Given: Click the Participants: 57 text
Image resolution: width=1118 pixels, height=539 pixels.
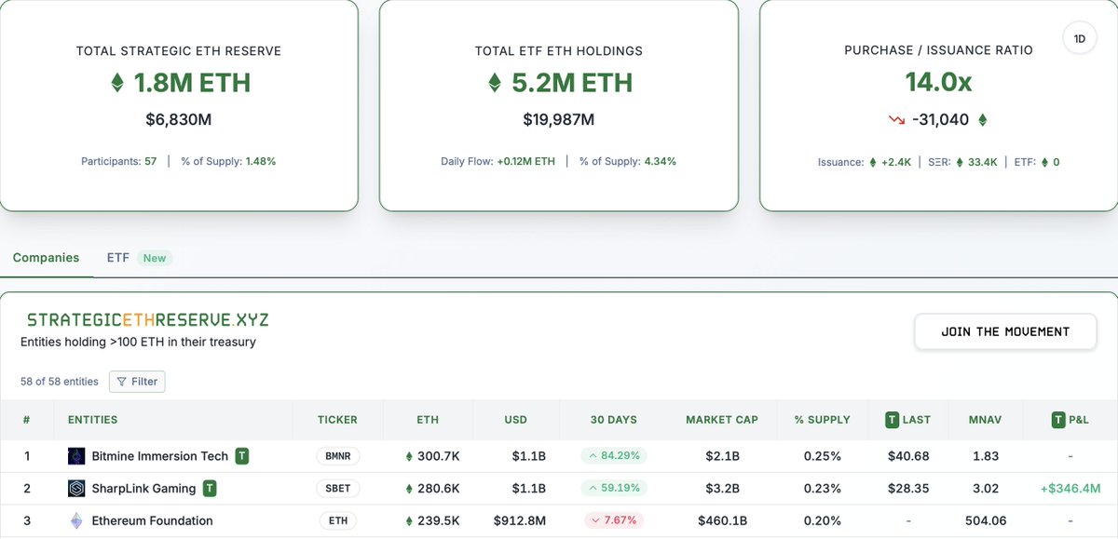Looking at the screenshot, I should [x=119, y=161].
